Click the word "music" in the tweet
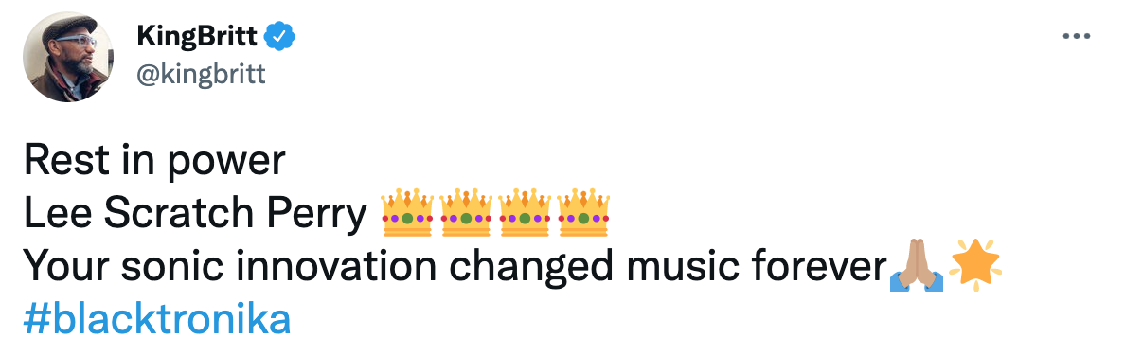Image resolution: width=1125 pixels, height=356 pixels. pos(683,265)
